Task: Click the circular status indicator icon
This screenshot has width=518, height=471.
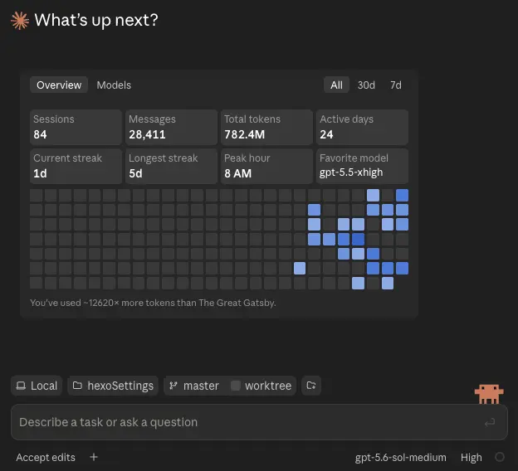Action: point(500,457)
